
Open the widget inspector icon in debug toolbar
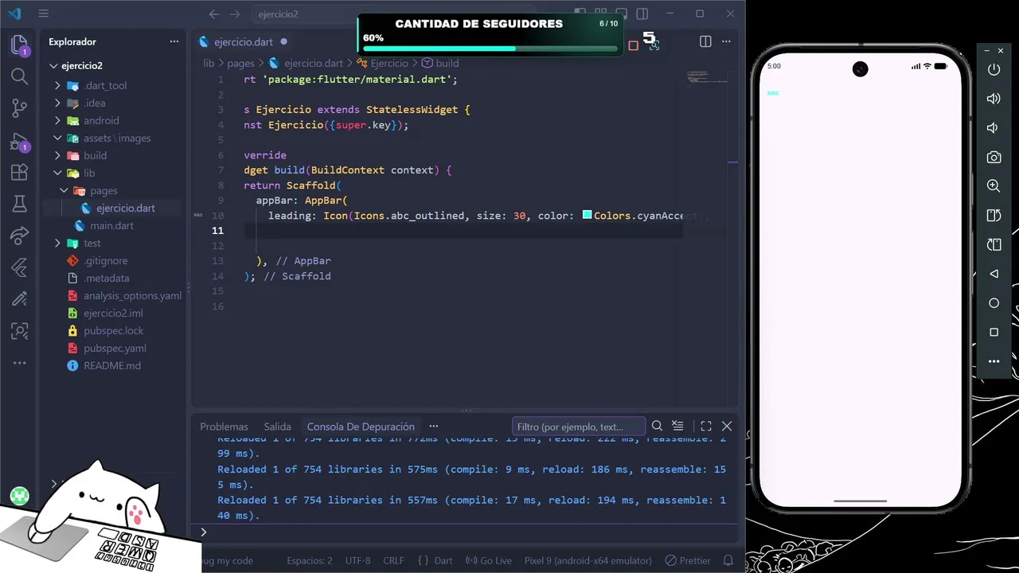(654, 45)
